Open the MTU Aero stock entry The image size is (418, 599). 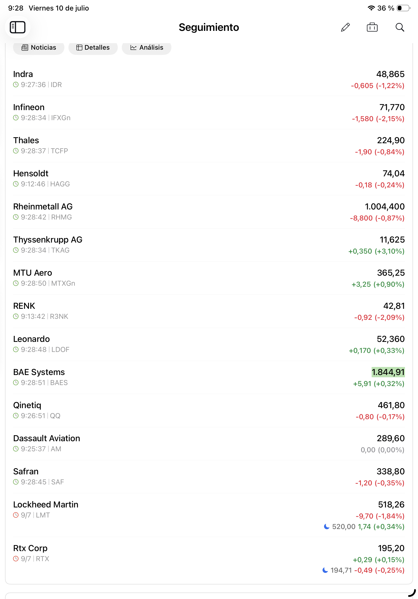coord(209,278)
